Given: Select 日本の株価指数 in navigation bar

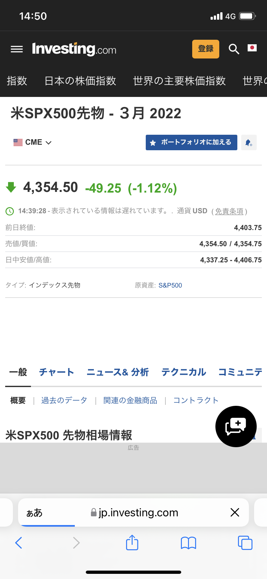Looking at the screenshot, I should pos(80,81).
